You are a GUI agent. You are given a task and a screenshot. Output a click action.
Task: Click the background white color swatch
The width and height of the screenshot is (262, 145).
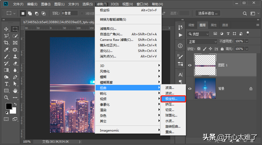[14, 111]
